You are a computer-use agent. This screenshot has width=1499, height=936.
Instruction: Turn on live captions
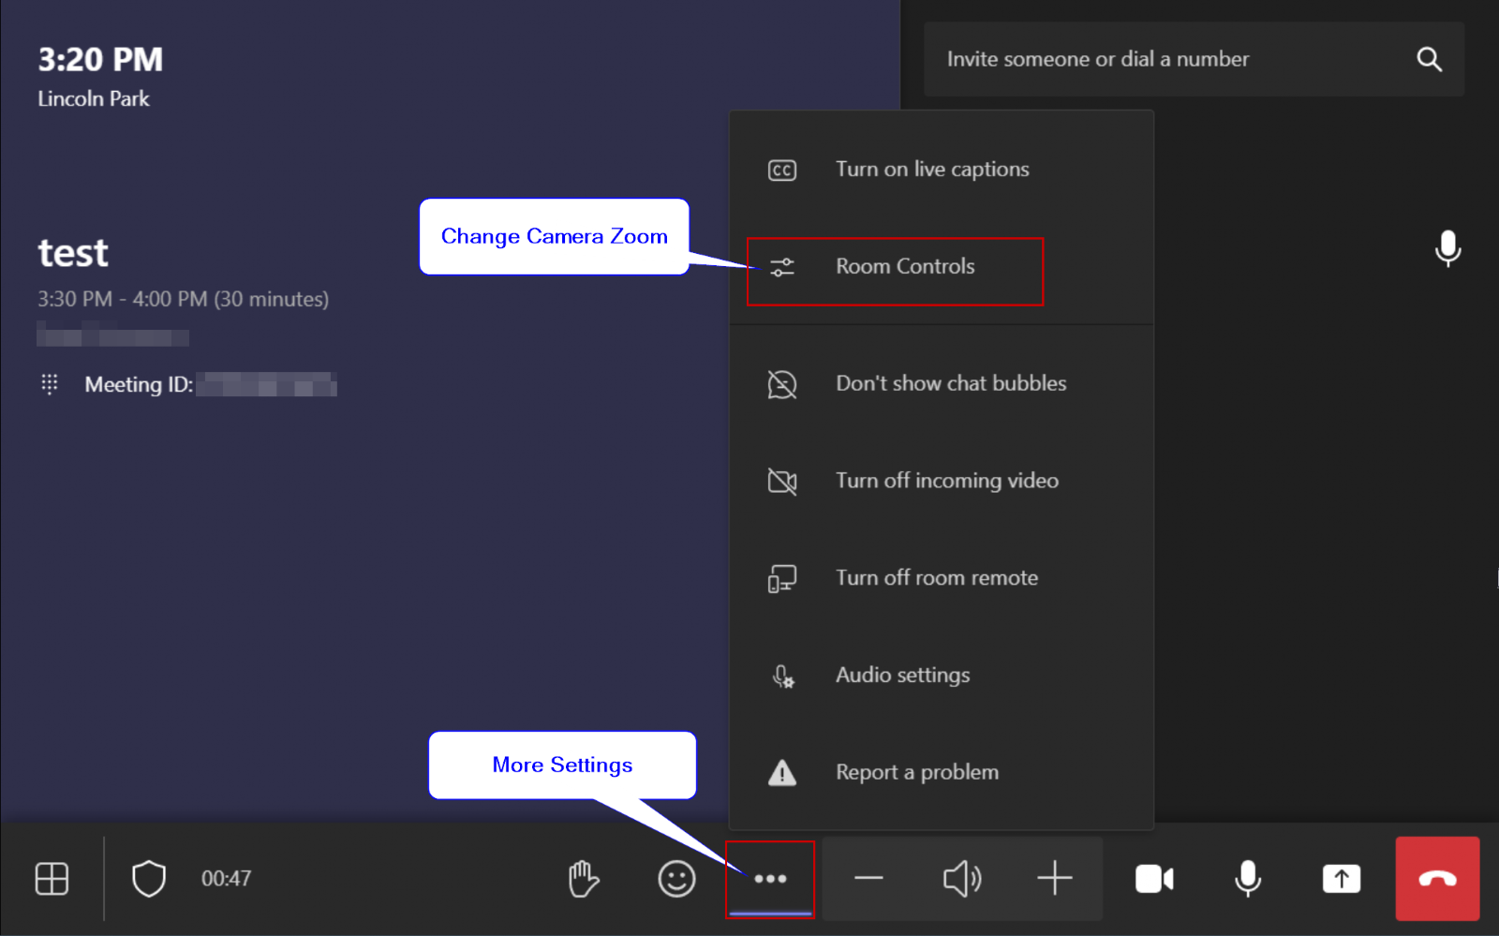click(931, 170)
